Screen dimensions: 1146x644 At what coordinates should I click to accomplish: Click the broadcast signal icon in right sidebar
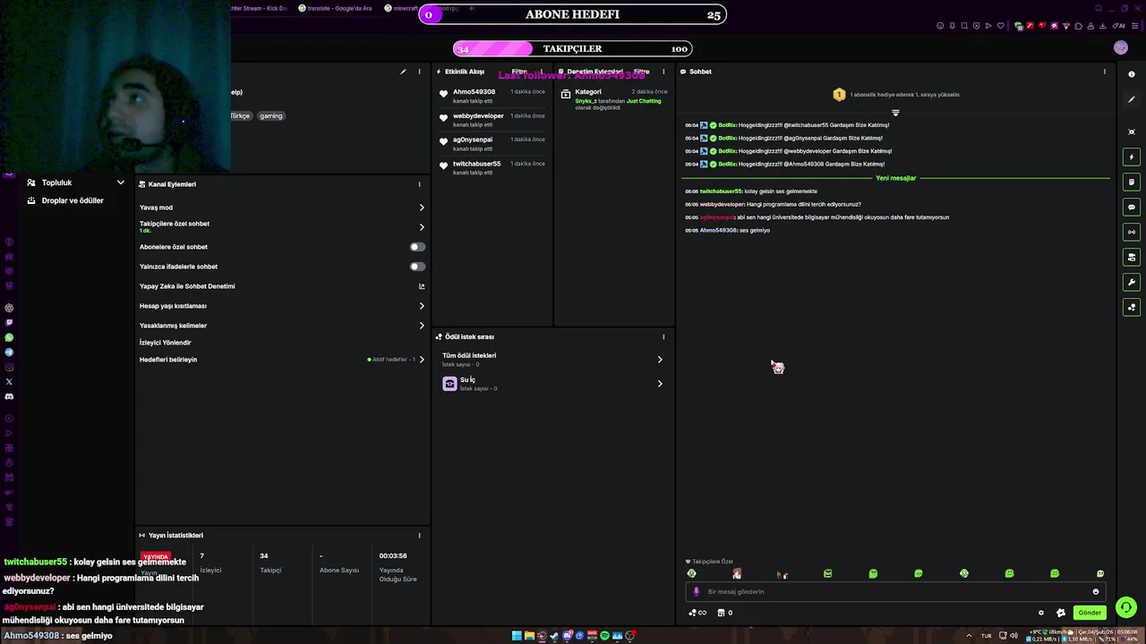coord(1132,232)
